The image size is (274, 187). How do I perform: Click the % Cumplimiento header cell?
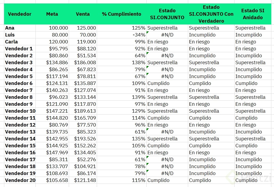click(122, 14)
